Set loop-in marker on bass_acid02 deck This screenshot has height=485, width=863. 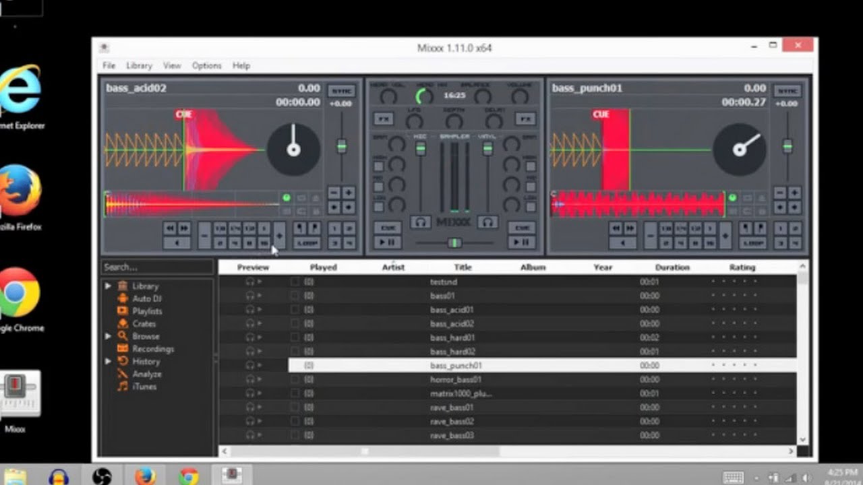(299, 228)
